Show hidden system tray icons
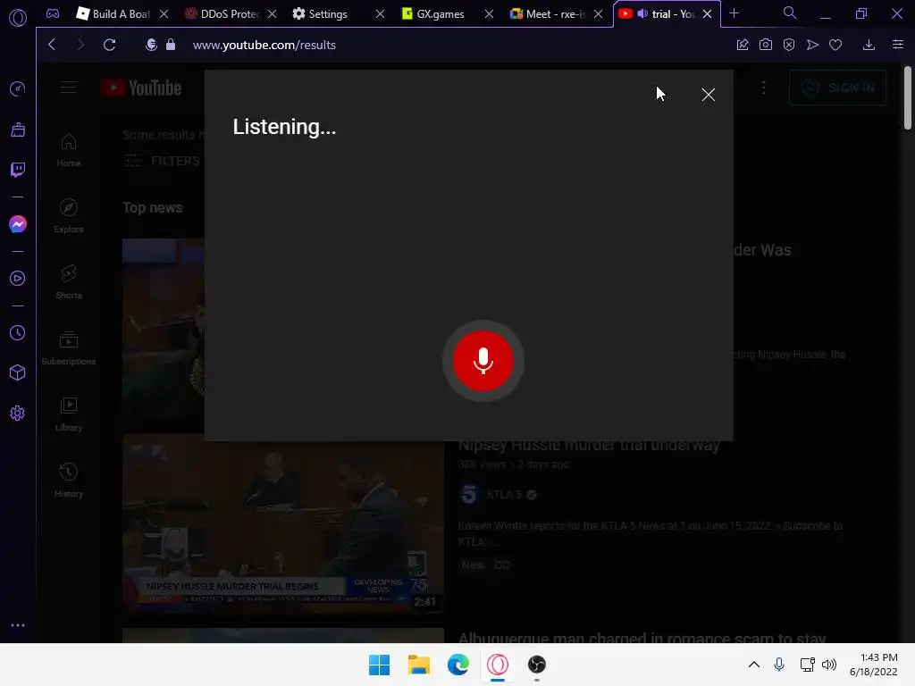 754,665
